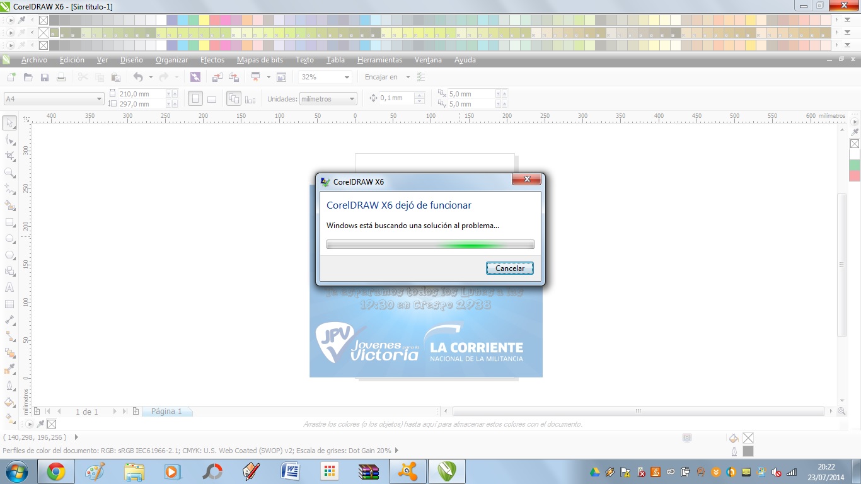861x484 pixels.
Task: Select the Smart Fill tool
Action: click(9, 205)
